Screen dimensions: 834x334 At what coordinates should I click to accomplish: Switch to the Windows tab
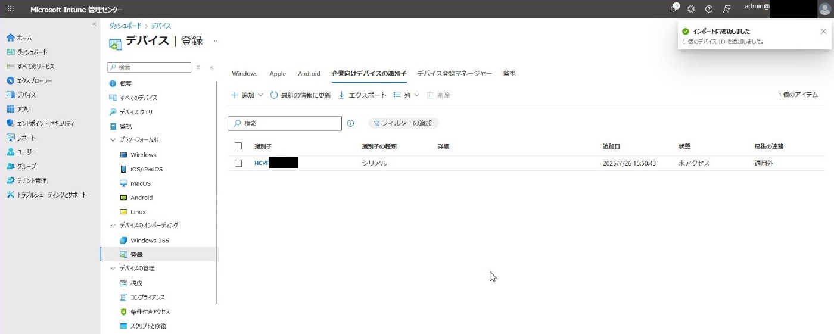[x=245, y=74]
